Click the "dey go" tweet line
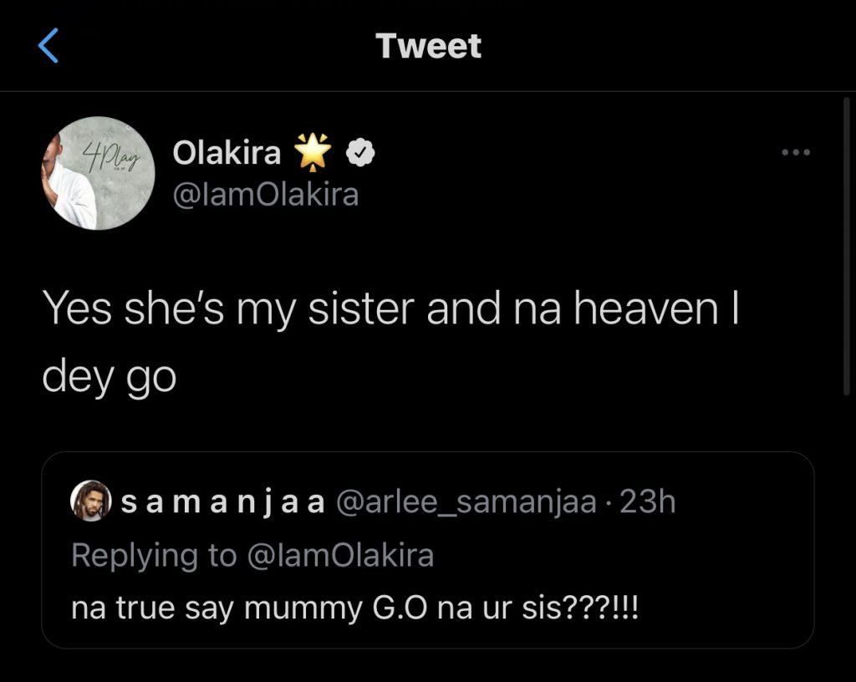Image resolution: width=856 pixels, height=682 pixels. 109,377
